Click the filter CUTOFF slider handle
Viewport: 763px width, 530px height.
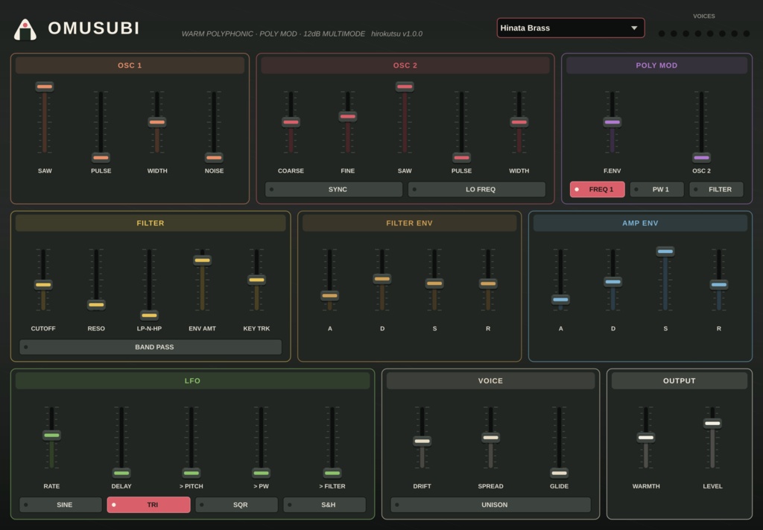click(x=42, y=284)
